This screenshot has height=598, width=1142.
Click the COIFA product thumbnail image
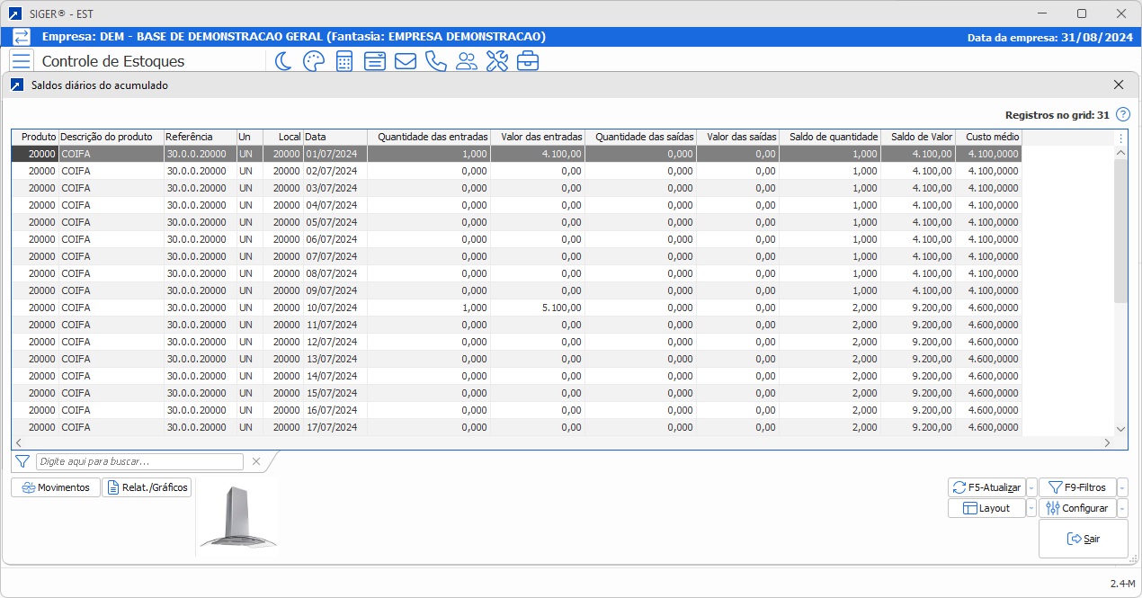click(238, 517)
